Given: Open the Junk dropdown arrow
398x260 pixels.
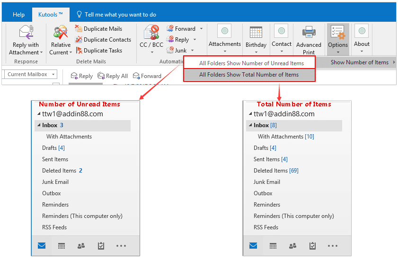Looking at the screenshot, I should 193,51.
